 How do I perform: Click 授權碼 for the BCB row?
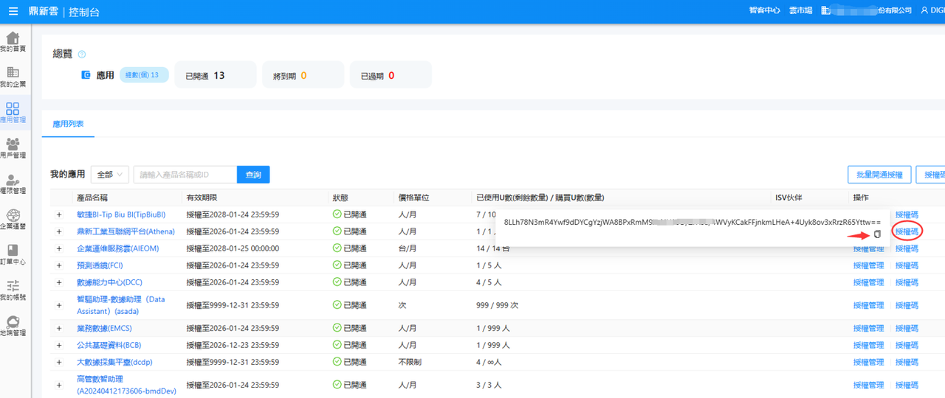tap(907, 345)
